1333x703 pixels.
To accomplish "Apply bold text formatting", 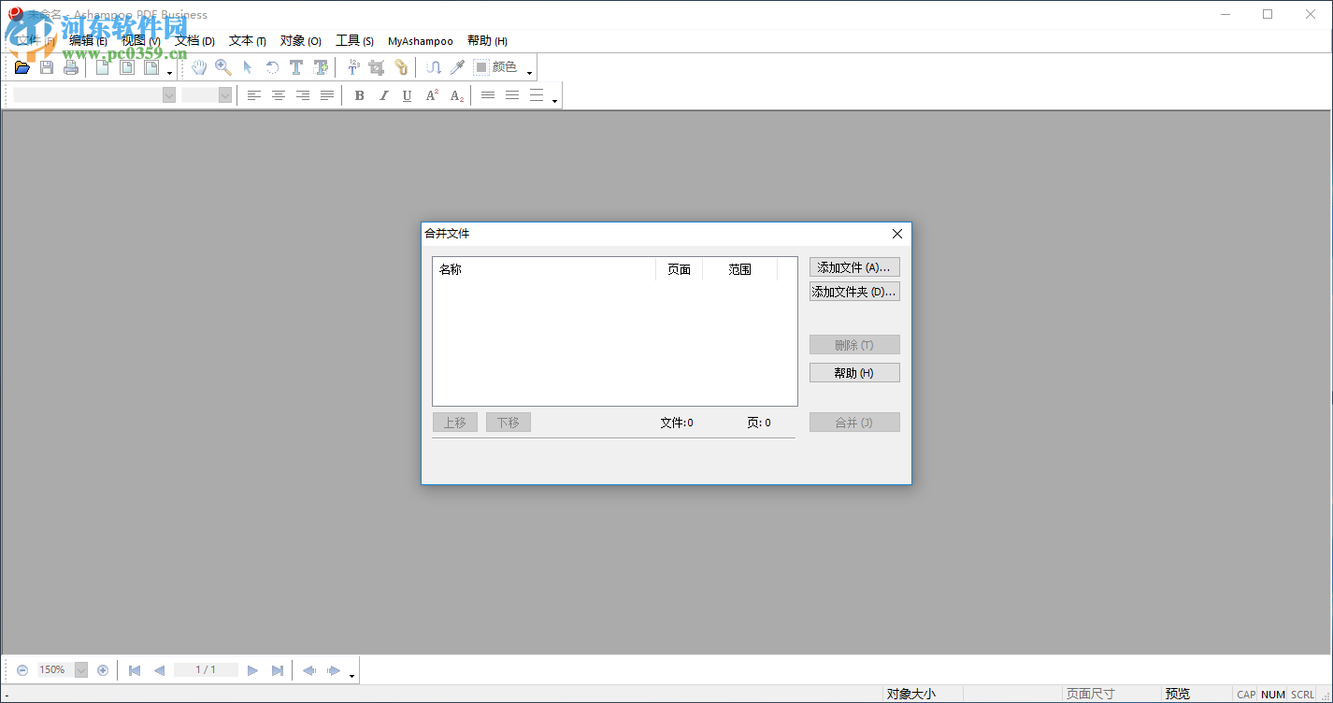I will click(358, 94).
